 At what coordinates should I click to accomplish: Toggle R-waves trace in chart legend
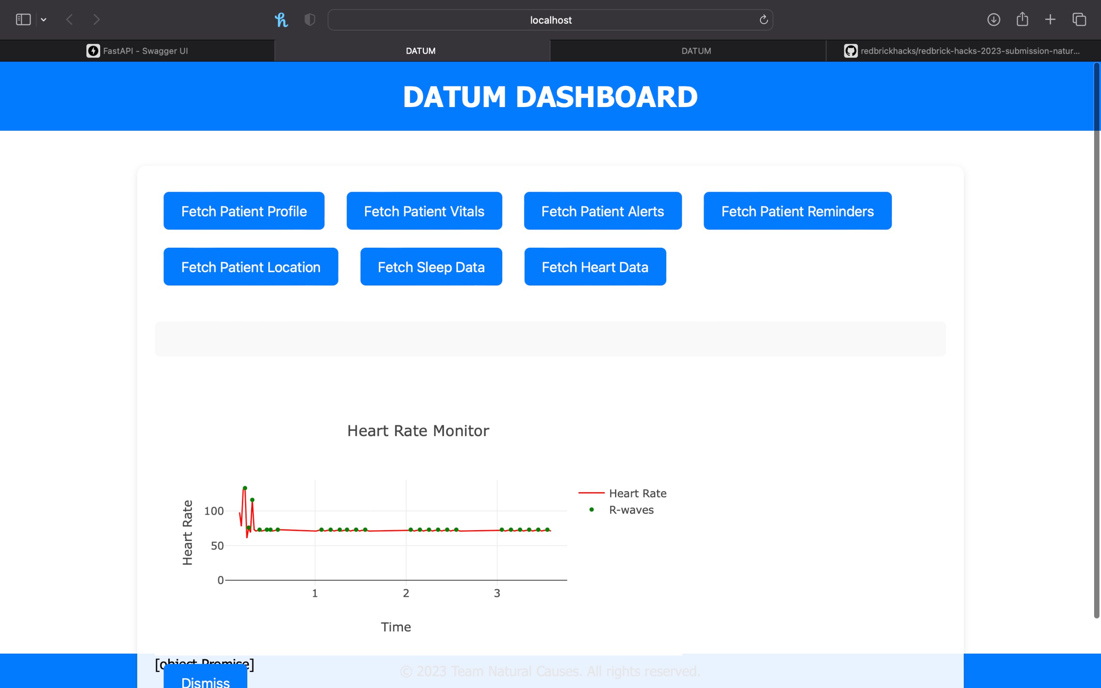pyautogui.click(x=630, y=510)
